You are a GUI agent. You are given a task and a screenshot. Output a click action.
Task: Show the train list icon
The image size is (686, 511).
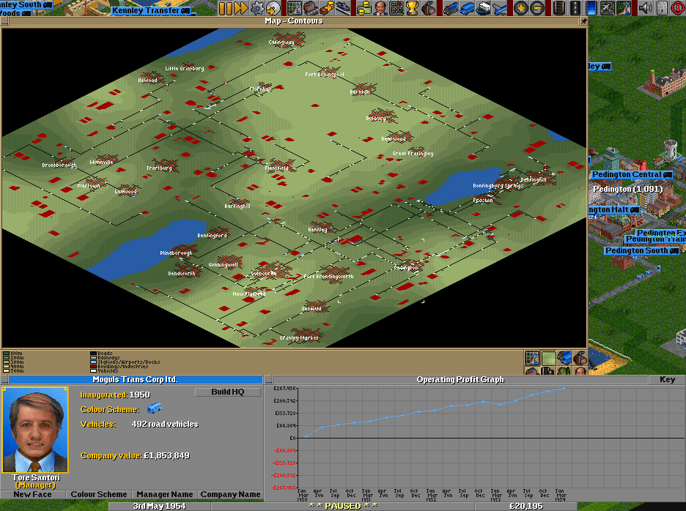click(x=450, y=8)
